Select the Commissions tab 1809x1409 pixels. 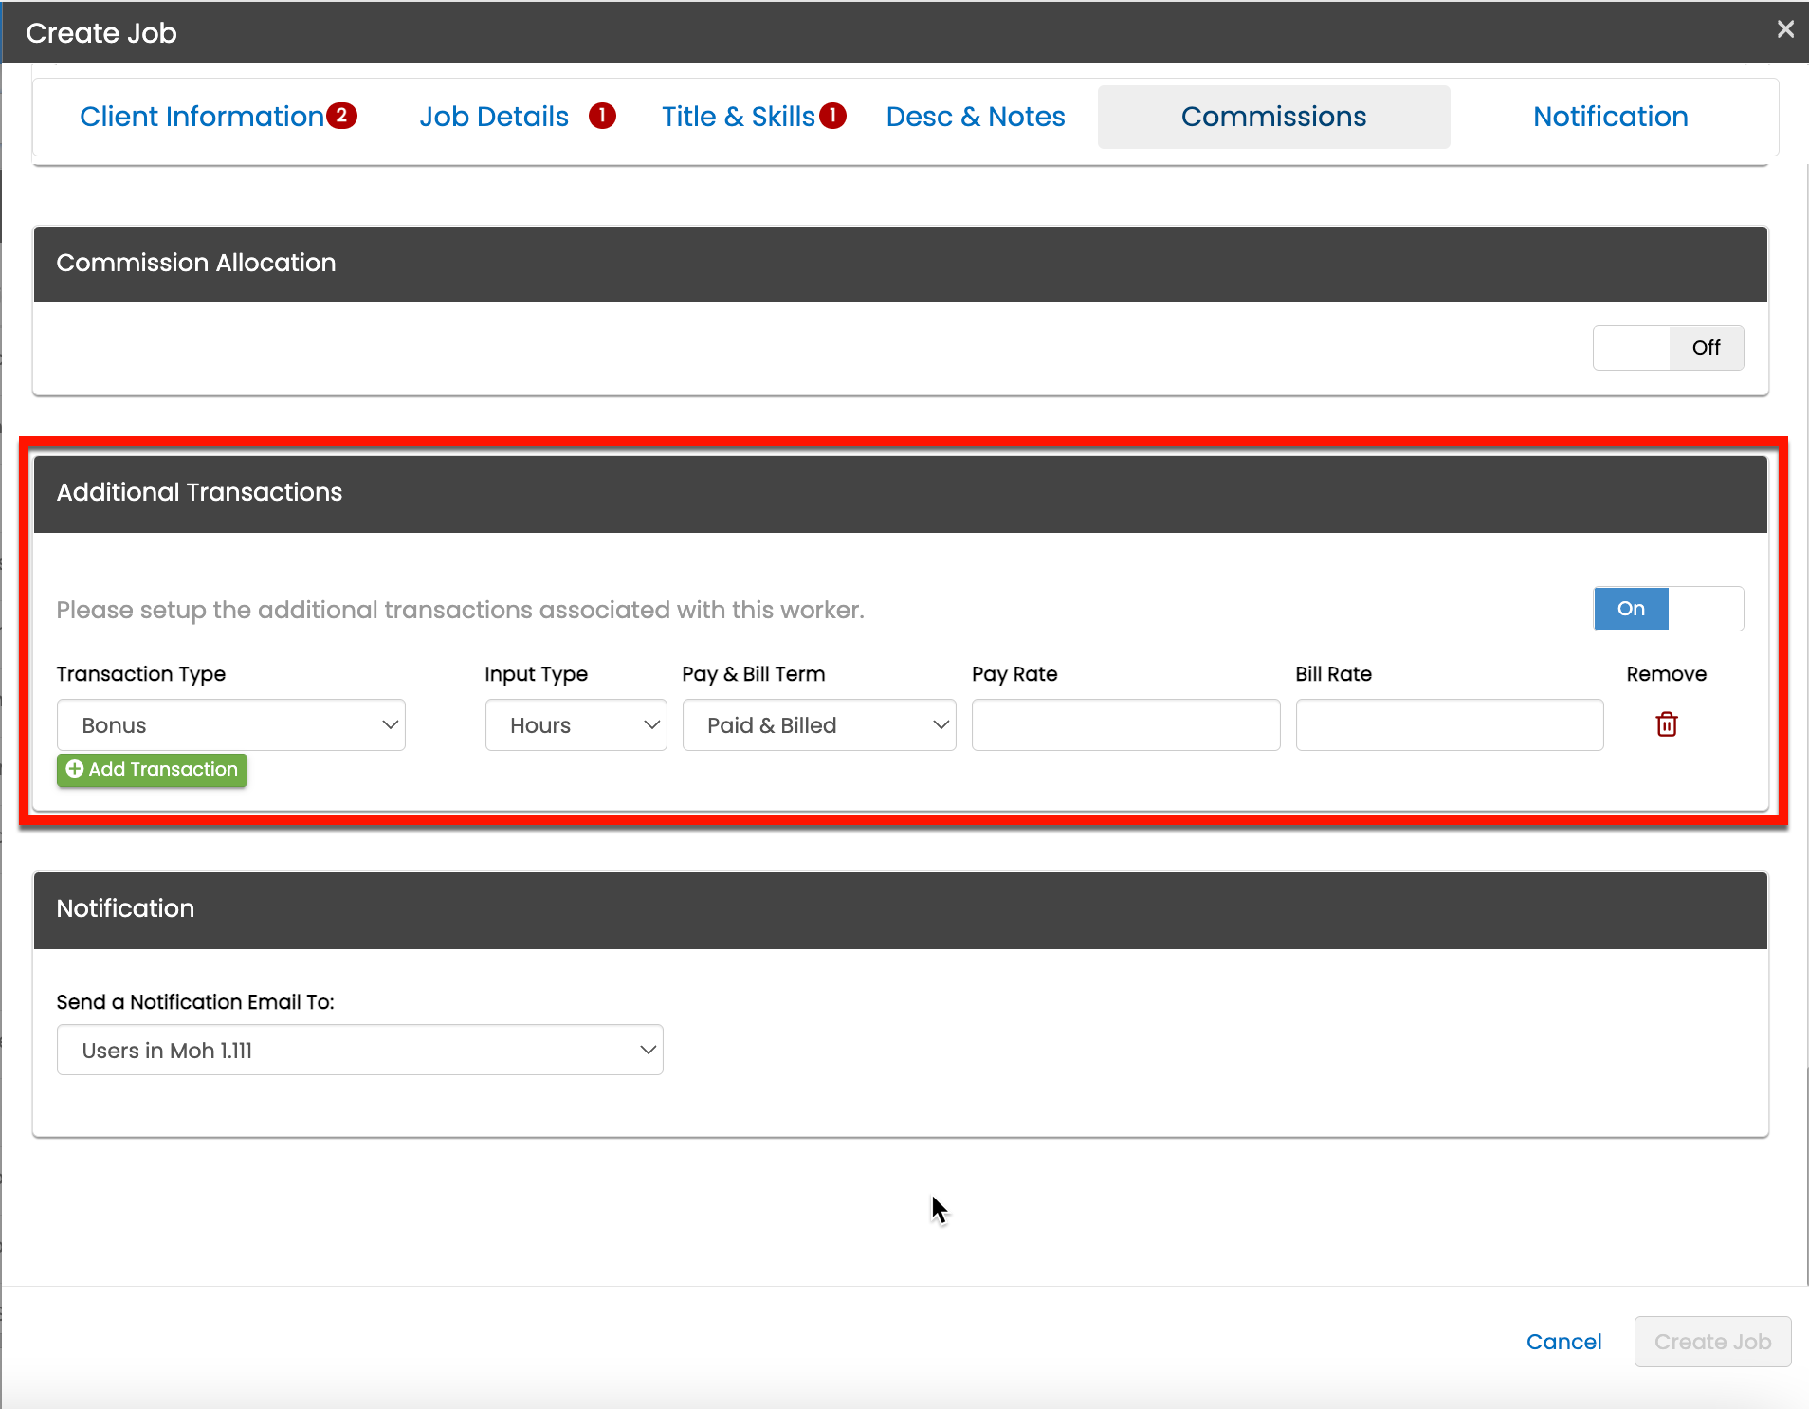[x=1273, y=117]
